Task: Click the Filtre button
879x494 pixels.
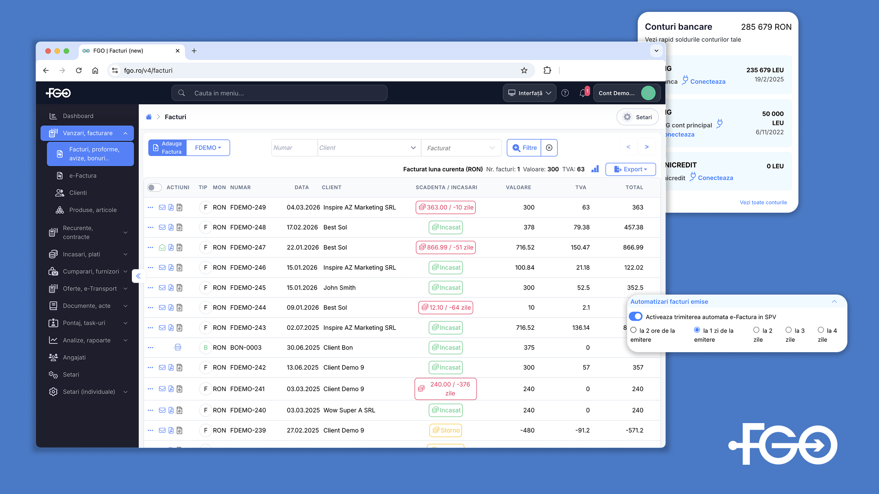Action: tap(524, 148)
